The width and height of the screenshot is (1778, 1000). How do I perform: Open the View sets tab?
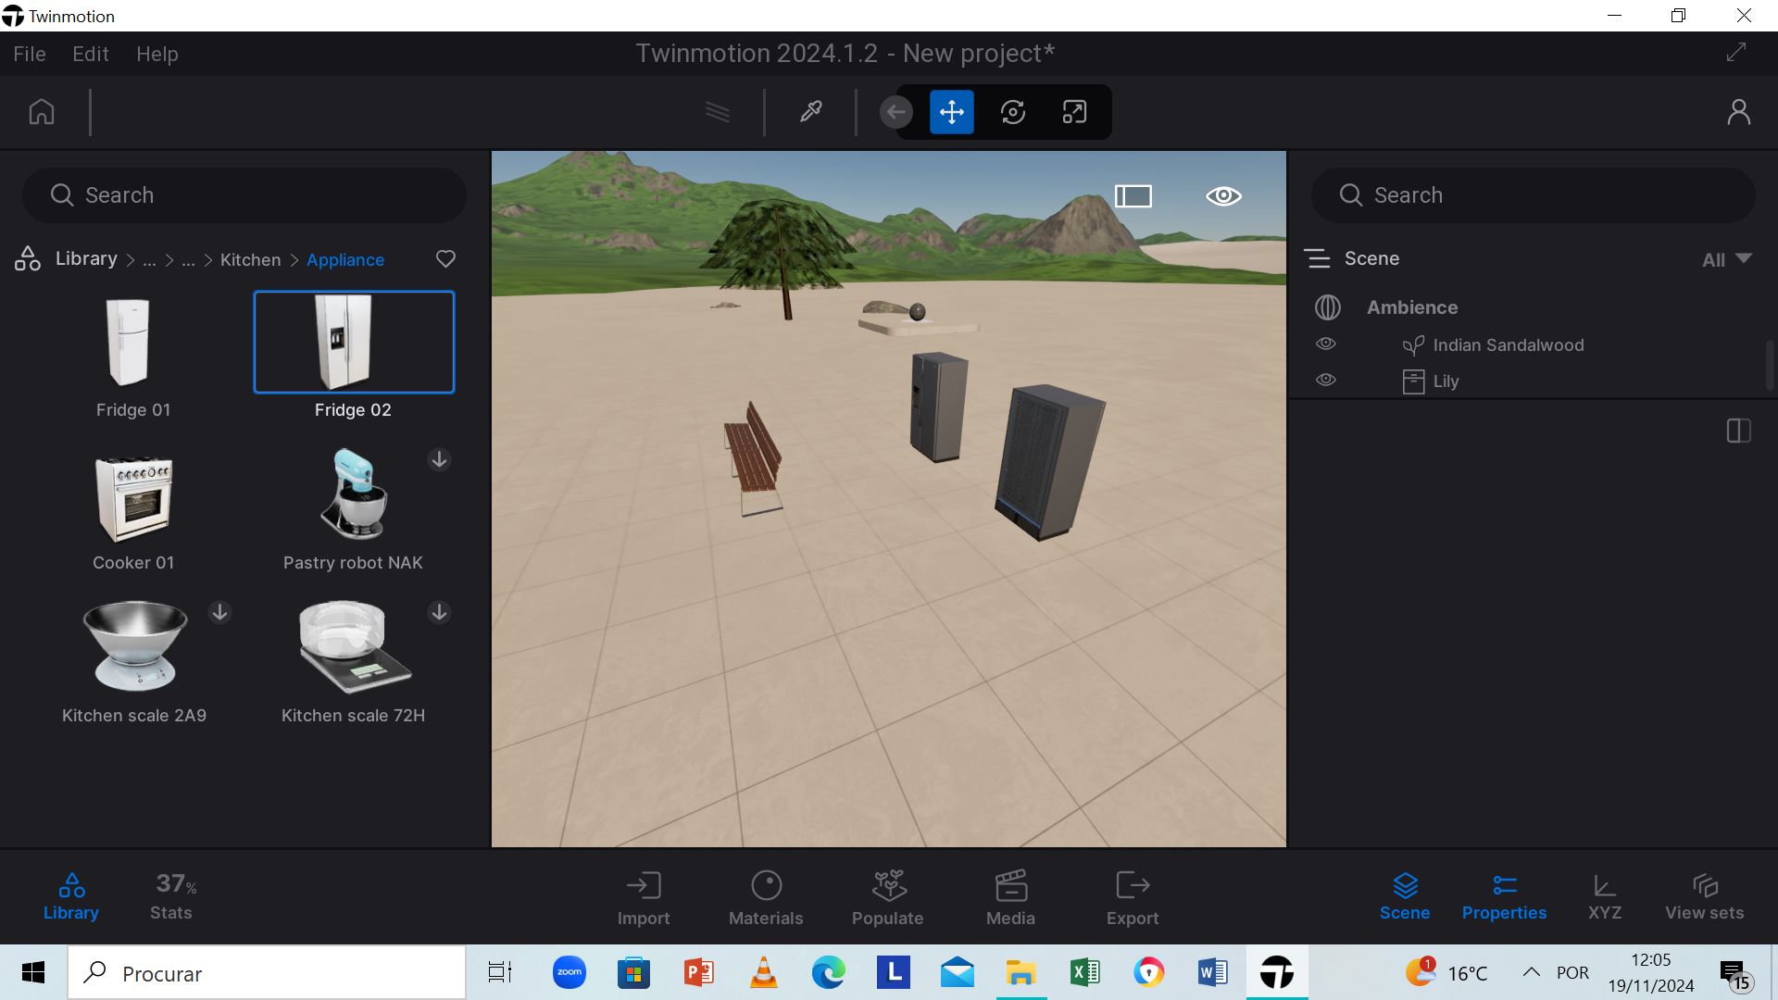tap(1704, 896)
